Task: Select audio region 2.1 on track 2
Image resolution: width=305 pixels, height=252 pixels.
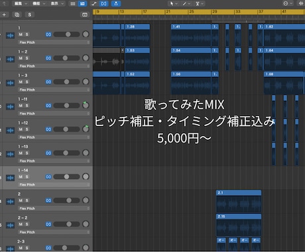Action: tap(239, 201)
